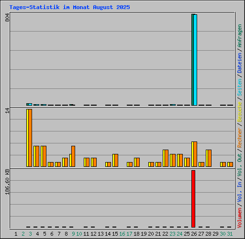Click day label '17' on x-axis
The width and height of the screenshot is (245, 239).
(x=129, y=234)
